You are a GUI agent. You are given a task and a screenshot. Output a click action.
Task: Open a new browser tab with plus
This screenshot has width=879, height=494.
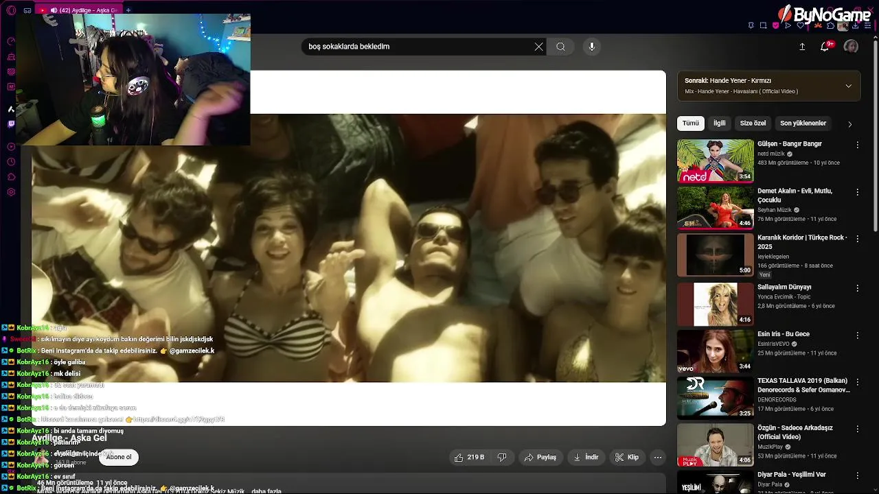pyautogui.click(x=128, y=10)
